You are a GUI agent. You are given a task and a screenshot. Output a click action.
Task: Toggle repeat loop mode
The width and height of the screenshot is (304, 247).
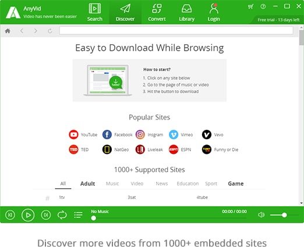point(62,215)
